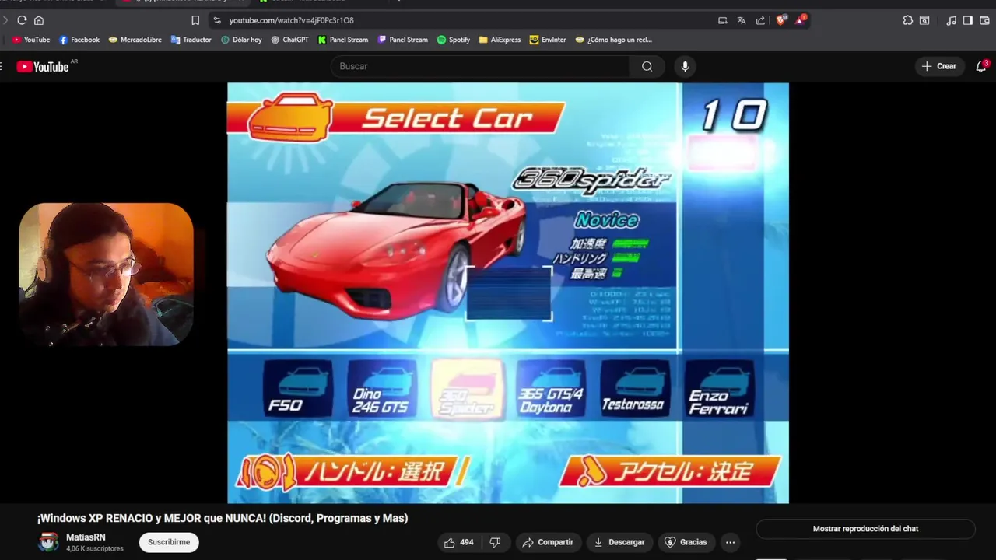Click the 365 GTS/4 Daytona thumbnail in video
The height and width of the screenshot is (560, 996).
[x=550, y=389]
